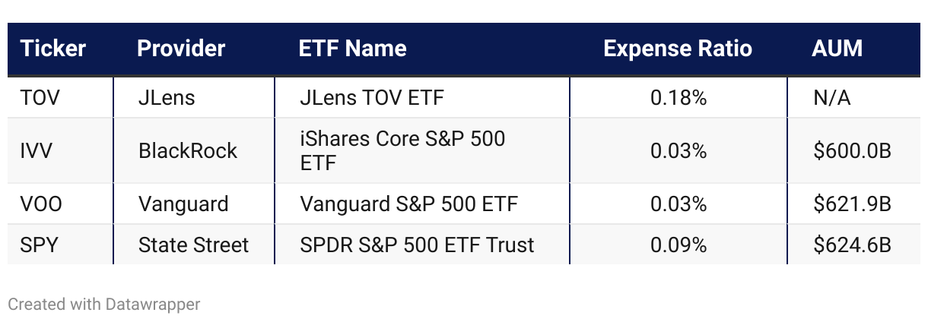
Task: Select the State Street provider cell
Action: point(193,245)
